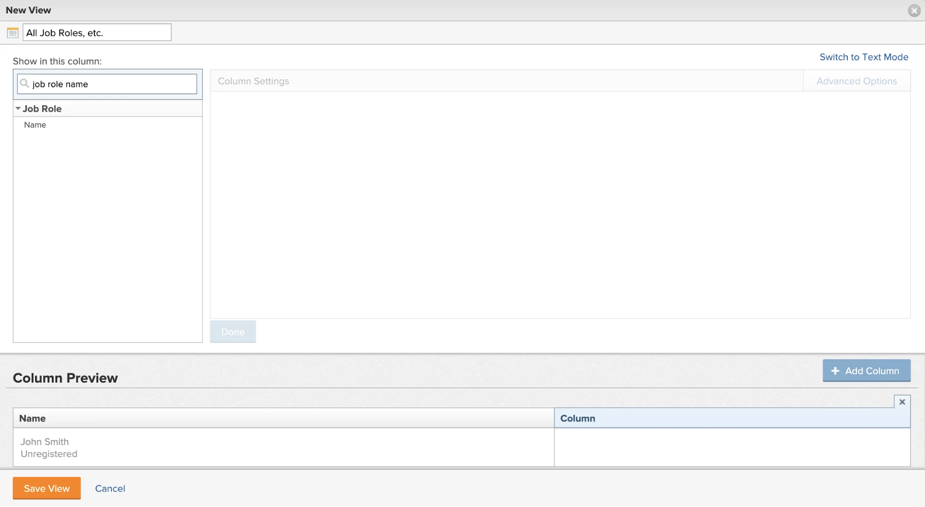Select the Job Role category header
This screenshot has height=507, width=925.
point(42,109)
